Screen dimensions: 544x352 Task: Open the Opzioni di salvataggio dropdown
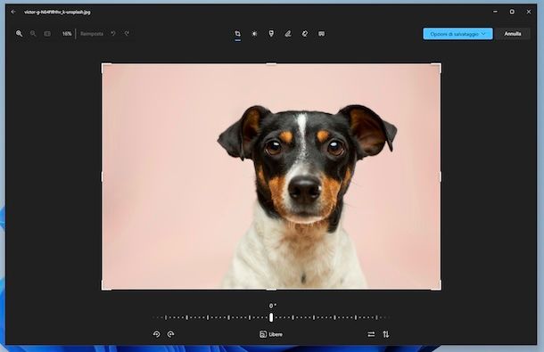click(457, 34)
